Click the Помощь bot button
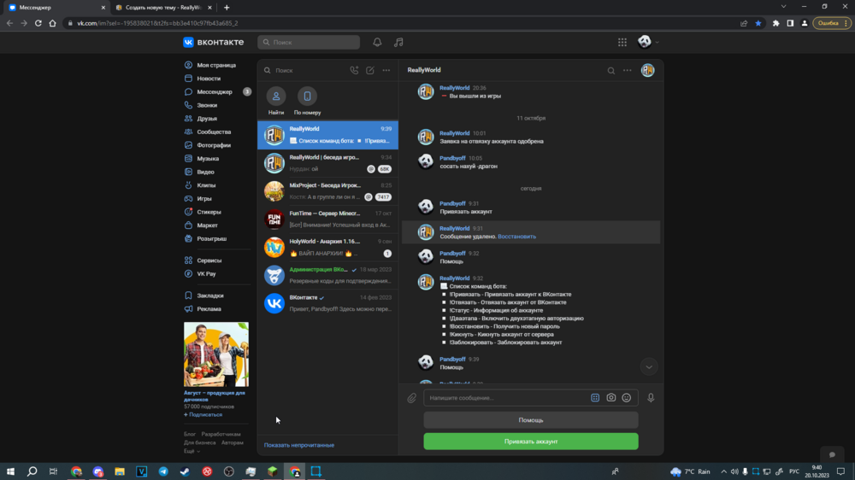Viewport: 855px width, 480px height. [x=531, y=420]
